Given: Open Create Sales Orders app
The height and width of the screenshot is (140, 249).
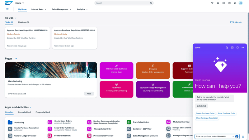Looking at the screenshot, I should [59, 122].
